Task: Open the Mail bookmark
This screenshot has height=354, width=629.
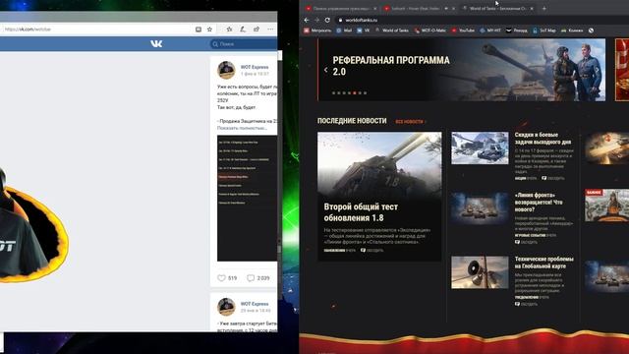Action: tap(344, 30)
